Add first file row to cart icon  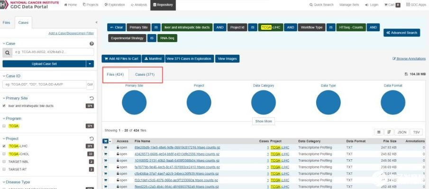(x=106, y=147)
